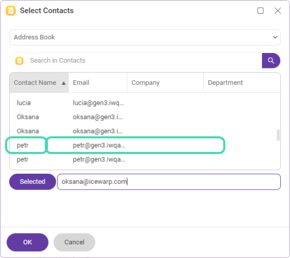The width and height of the screenshot is (290, 258).
Task: Maximize the Select Contacts dialog
Action: tap(260, 11)
